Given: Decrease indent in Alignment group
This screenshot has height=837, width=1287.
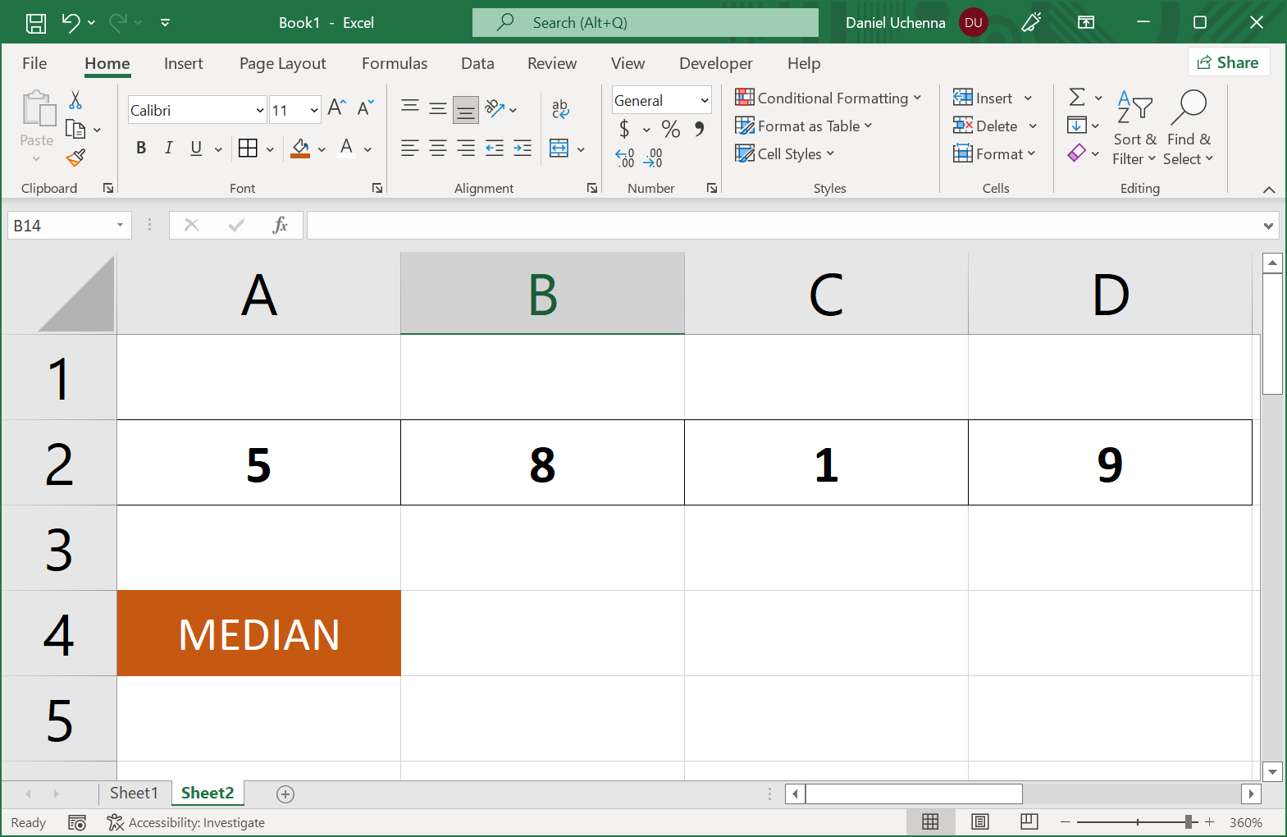Looking at the screenshot, I should pos(495,149).
